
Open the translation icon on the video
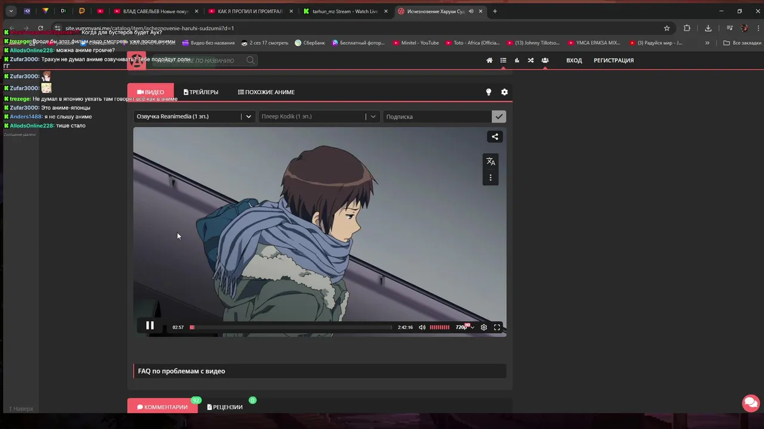click(491, 161)
